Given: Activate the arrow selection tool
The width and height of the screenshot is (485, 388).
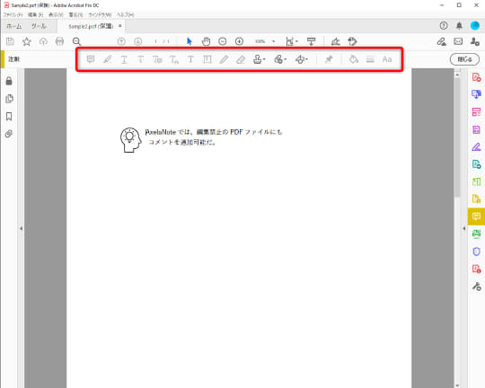Looking at the screenshot, I should point(190,41).
